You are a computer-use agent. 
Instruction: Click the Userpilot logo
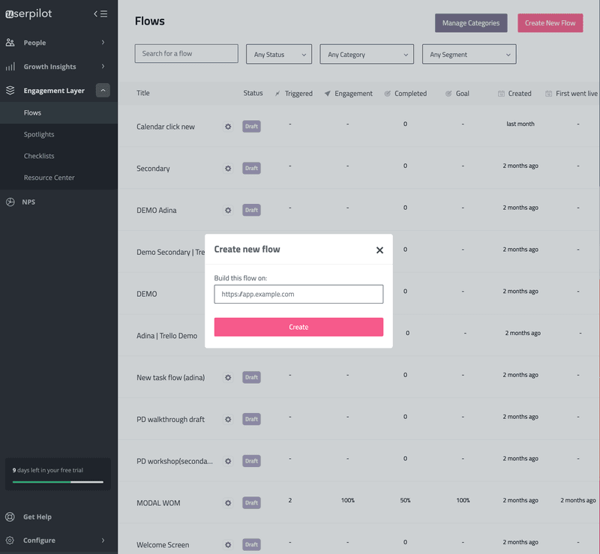point(30,13)
